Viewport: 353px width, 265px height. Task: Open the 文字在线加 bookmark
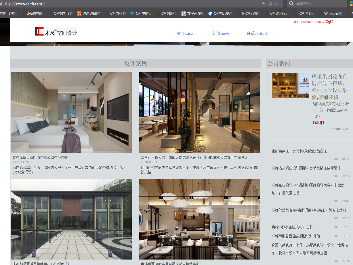pyautogui.click(x=192, y=13)
